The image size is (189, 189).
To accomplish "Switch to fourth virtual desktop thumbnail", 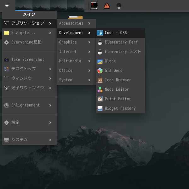I will pyautogui.click(x=76, y=5).
